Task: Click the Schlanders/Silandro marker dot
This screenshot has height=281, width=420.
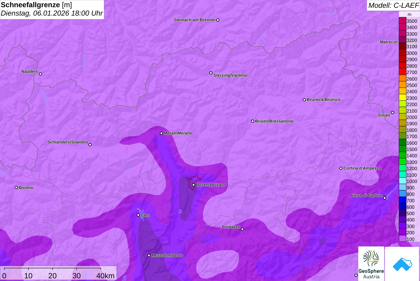Action: pos(90,145)
